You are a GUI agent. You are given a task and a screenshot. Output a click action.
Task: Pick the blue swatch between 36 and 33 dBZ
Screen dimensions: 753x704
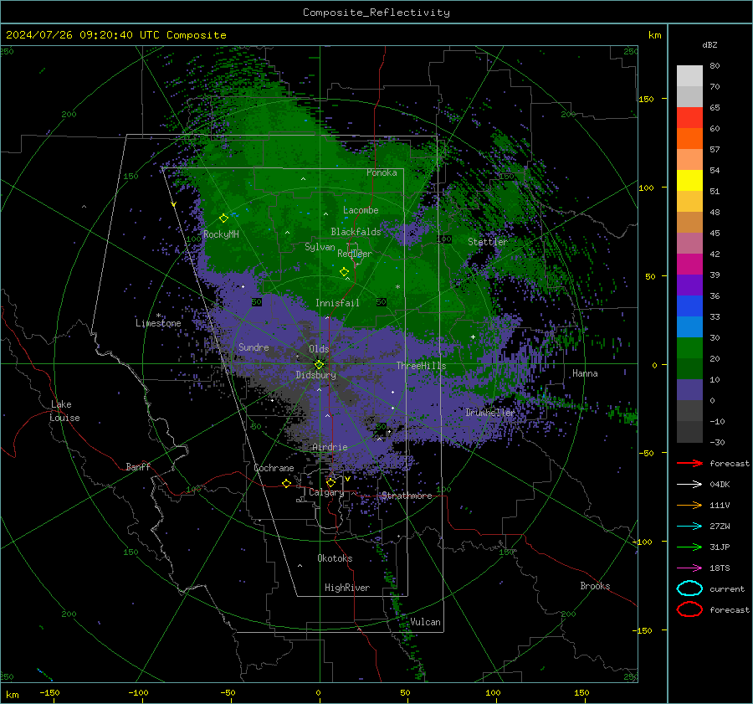pos(689,306)
